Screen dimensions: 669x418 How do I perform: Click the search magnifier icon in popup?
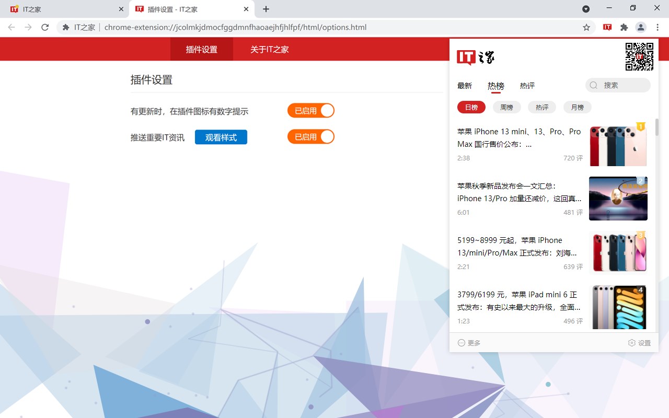tap(594, 85)
